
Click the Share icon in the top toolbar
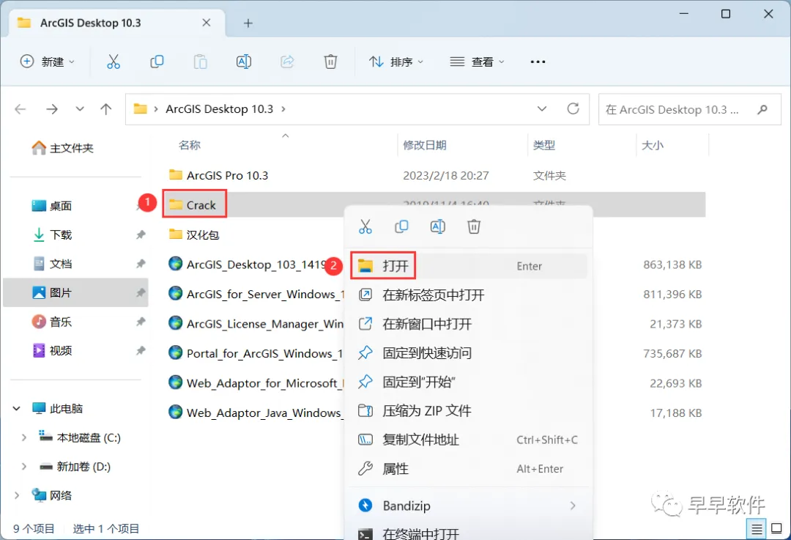tap(287, 62)
